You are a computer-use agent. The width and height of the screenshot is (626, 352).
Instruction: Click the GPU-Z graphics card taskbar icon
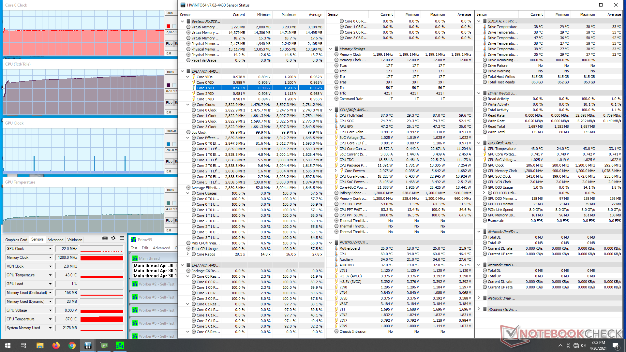pos(104,345)
